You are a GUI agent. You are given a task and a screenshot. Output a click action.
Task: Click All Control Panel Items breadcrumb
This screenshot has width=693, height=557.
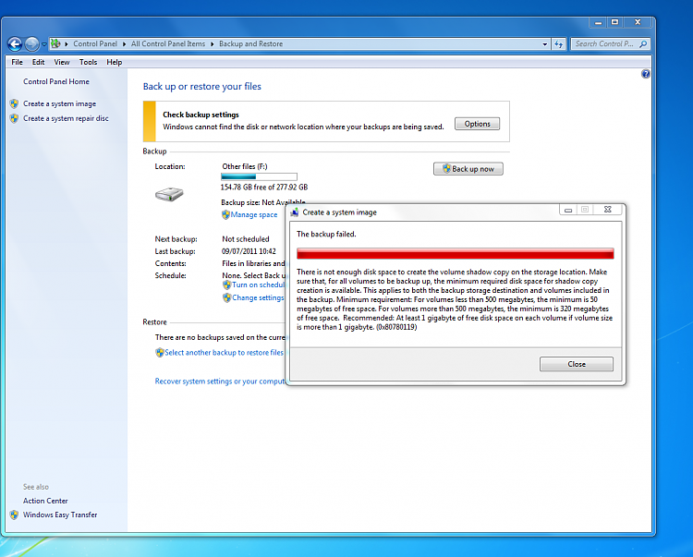[168, 43]
